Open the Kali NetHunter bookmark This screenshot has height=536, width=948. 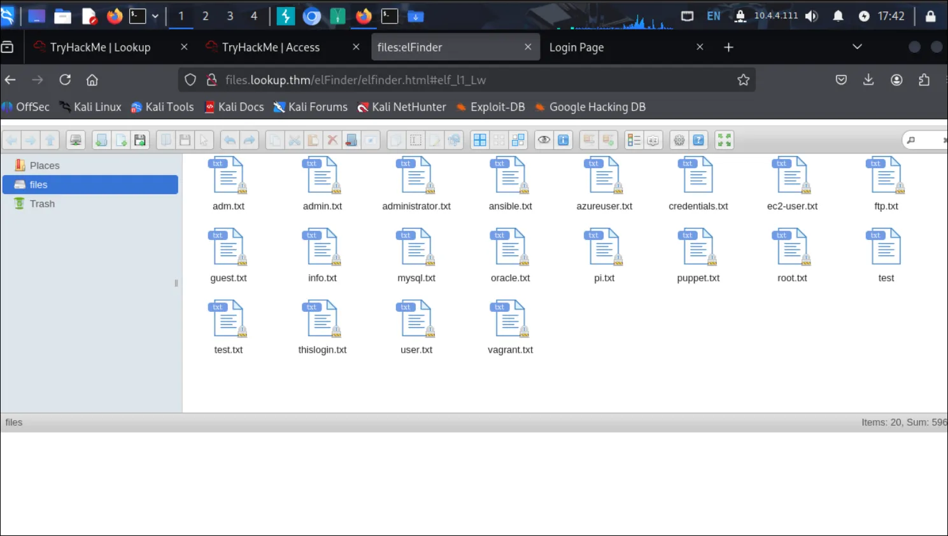[402, 107]
